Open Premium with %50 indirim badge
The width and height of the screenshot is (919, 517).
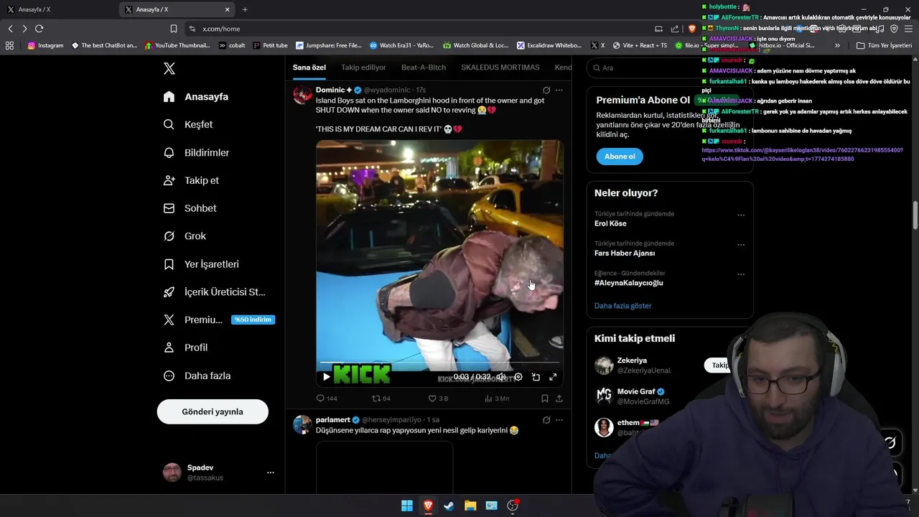coord(219,320)
